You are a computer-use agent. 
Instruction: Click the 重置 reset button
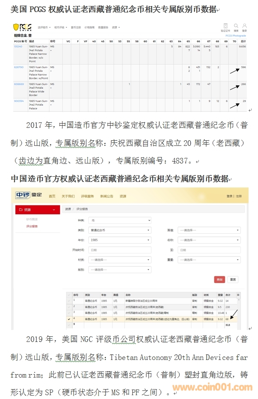(233, 279)
